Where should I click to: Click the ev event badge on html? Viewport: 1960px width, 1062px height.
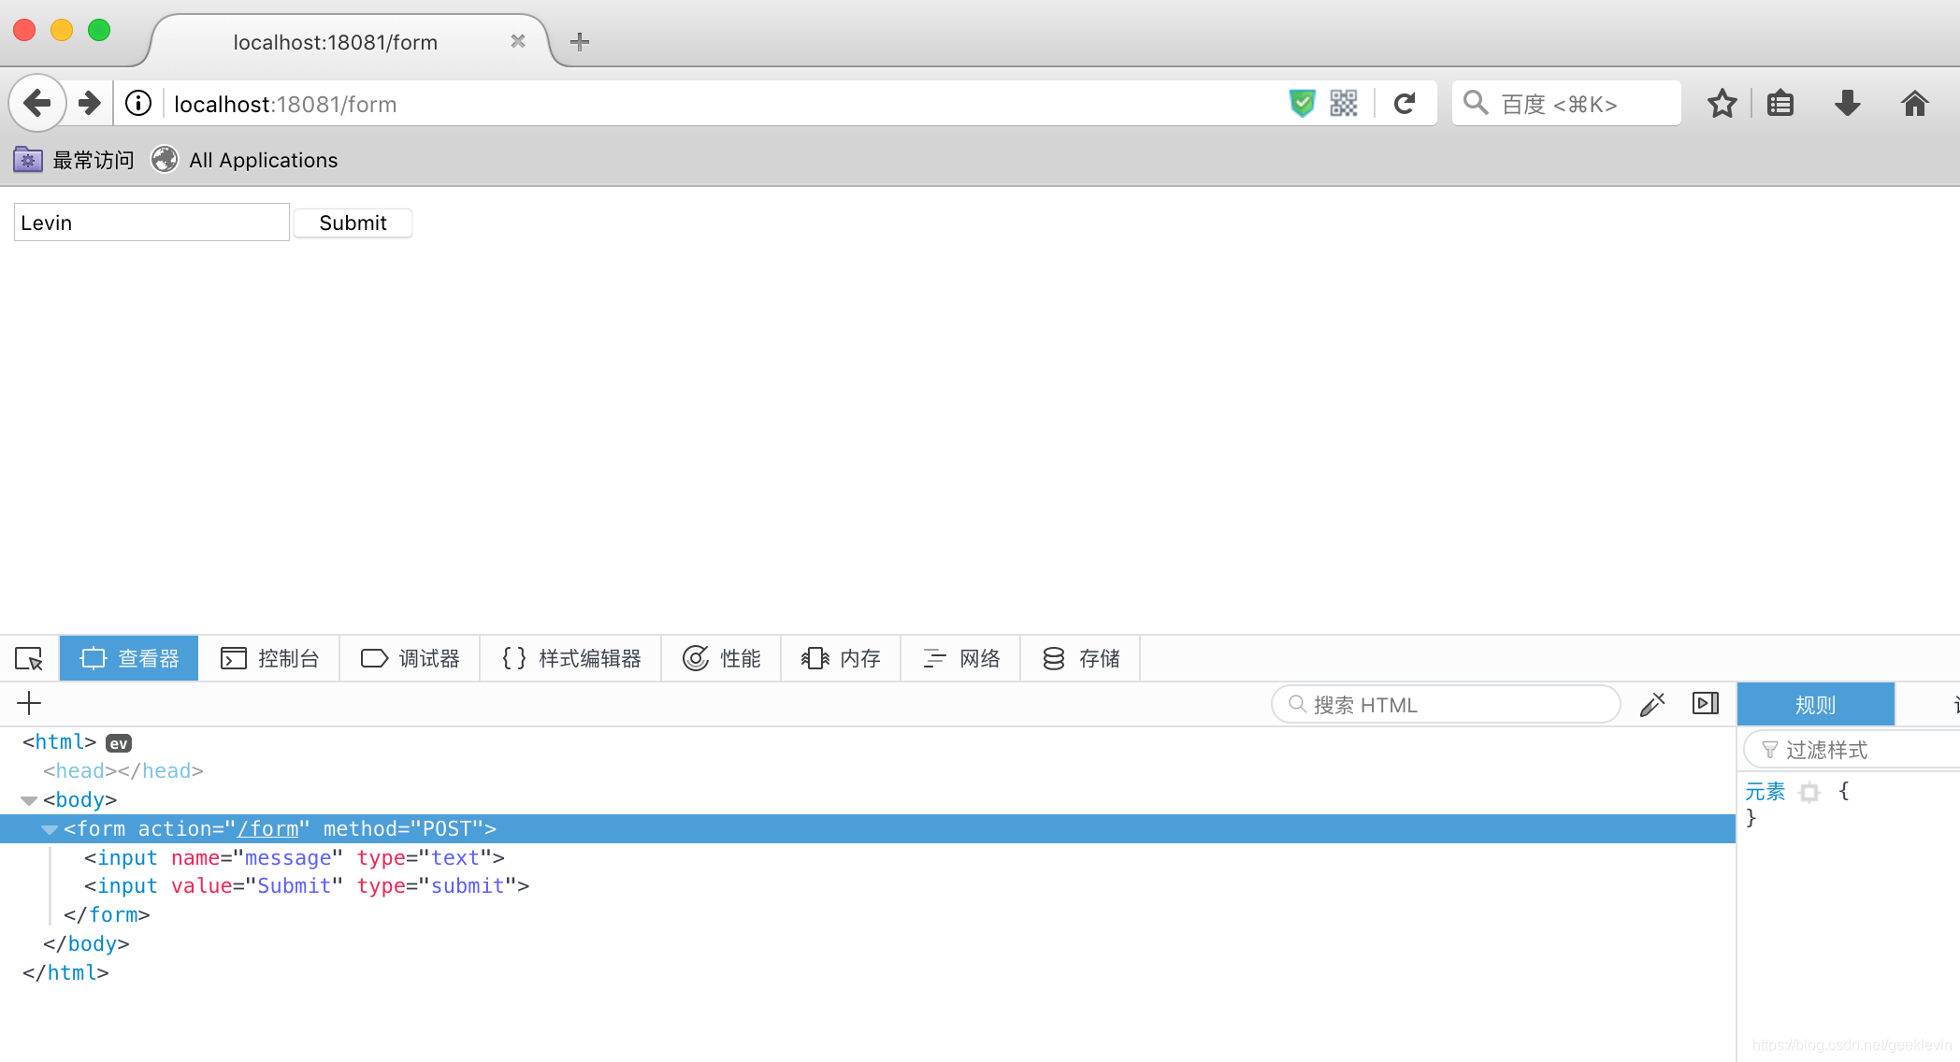point(118,743)
